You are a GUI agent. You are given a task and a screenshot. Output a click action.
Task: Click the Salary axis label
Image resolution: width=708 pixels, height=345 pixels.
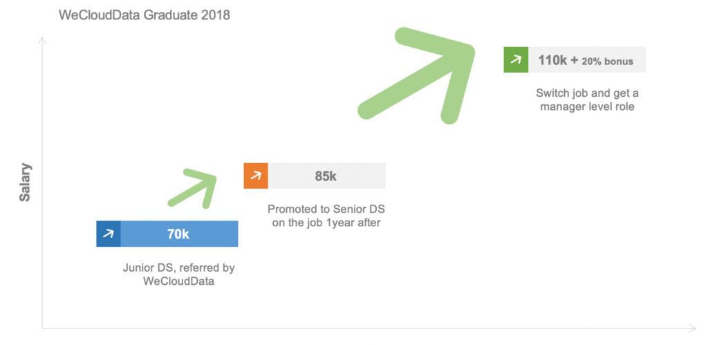tap(26, 183)
